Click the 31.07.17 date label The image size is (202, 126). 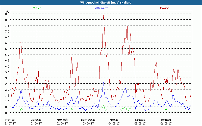10,123
